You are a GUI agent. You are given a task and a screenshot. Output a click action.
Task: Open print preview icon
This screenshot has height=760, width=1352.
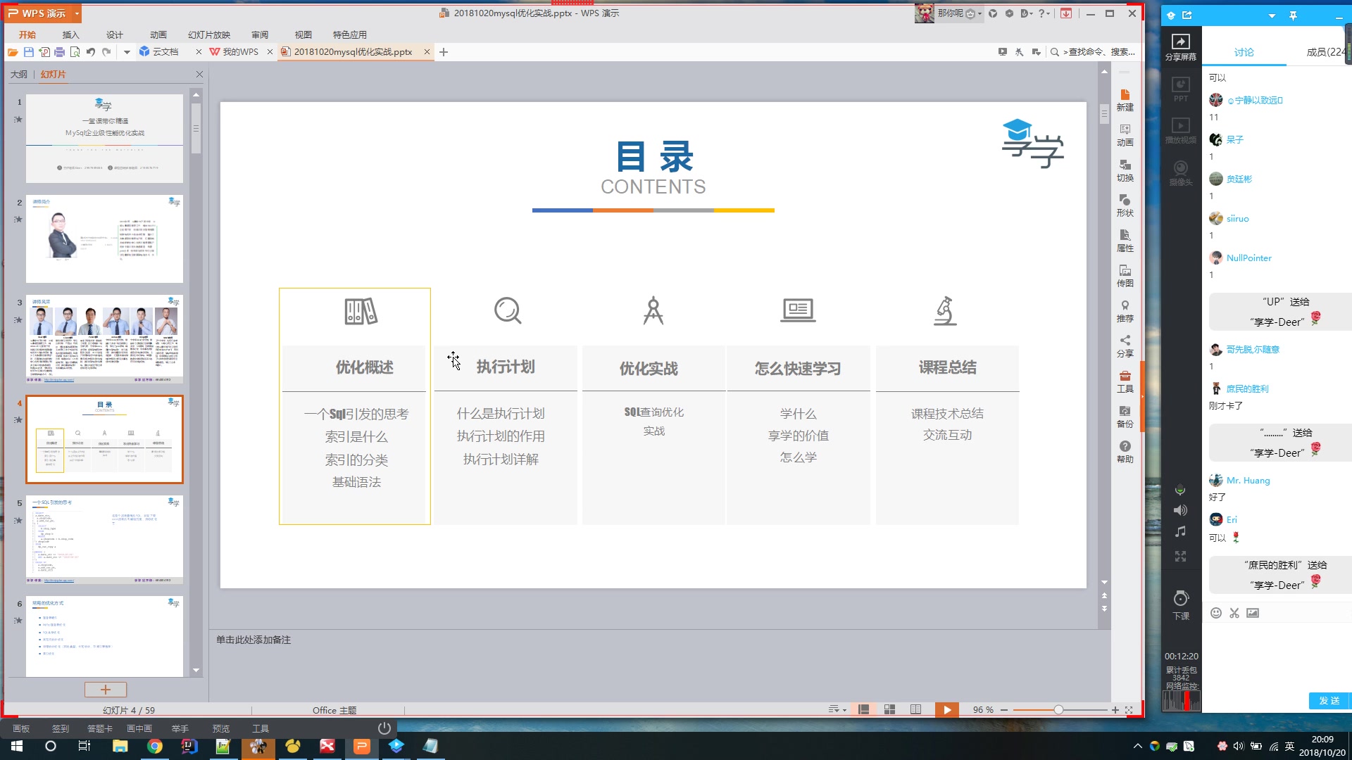point(75,52)
